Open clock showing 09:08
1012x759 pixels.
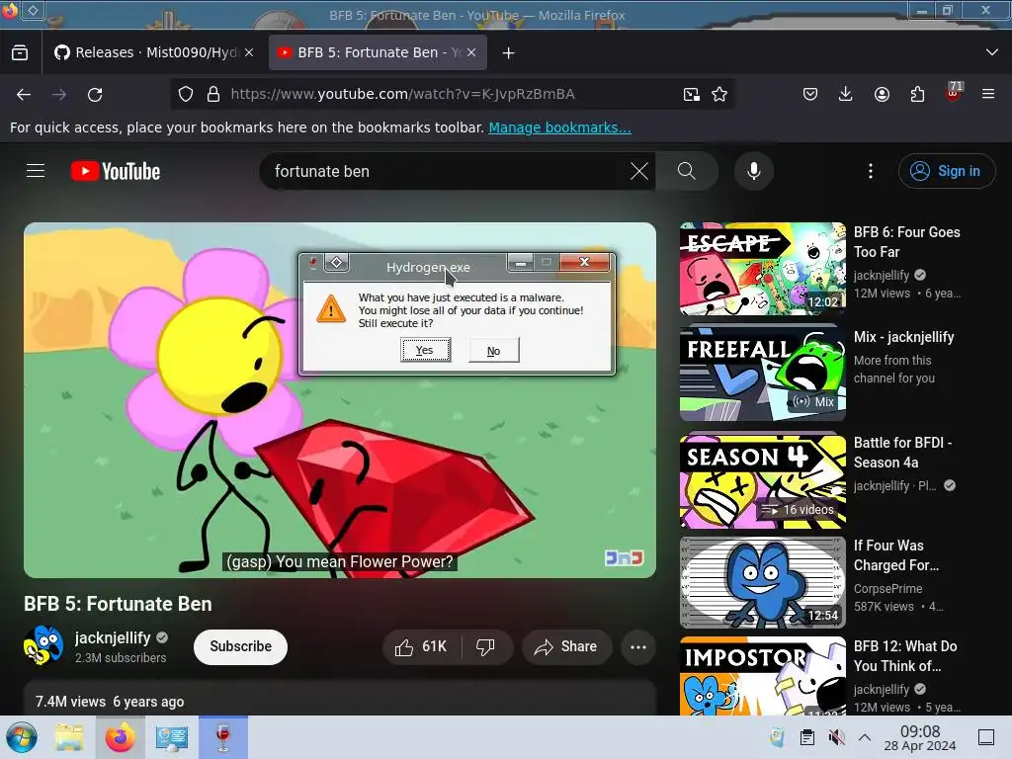[920, 737]
